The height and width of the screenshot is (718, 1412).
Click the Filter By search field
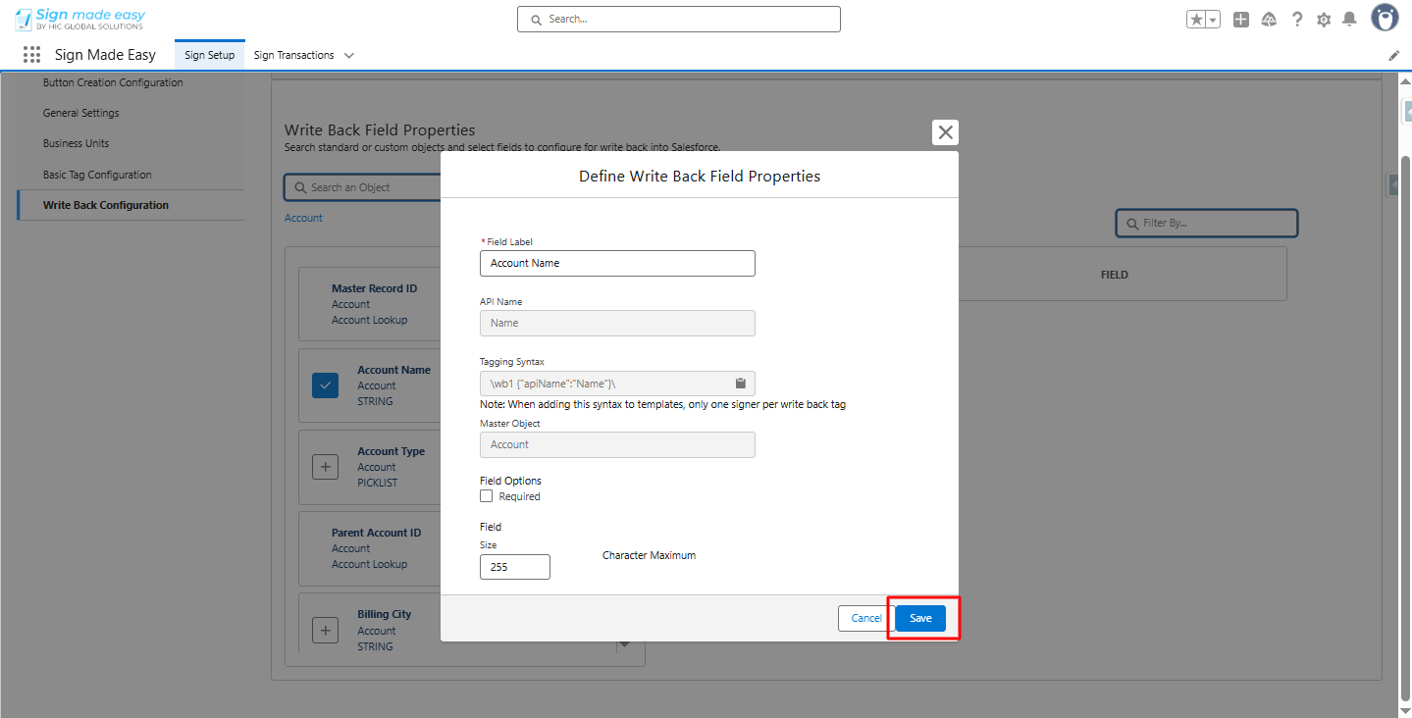[1207, 223]
